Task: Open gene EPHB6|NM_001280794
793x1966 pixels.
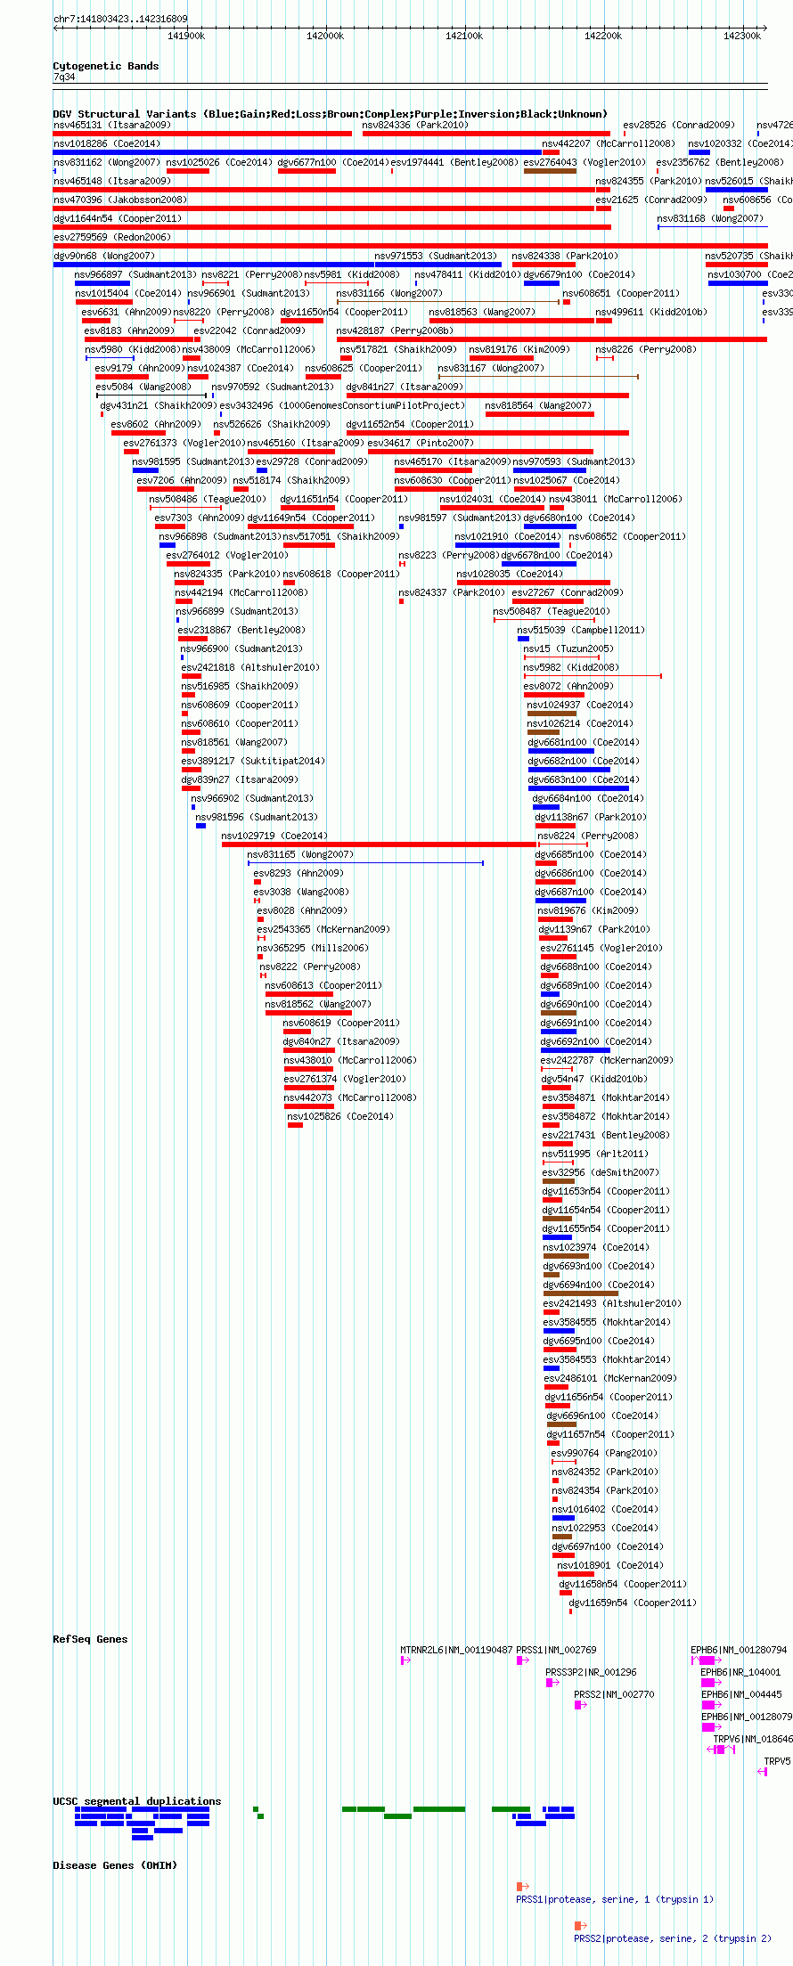Action: [x=739, y=1651]
